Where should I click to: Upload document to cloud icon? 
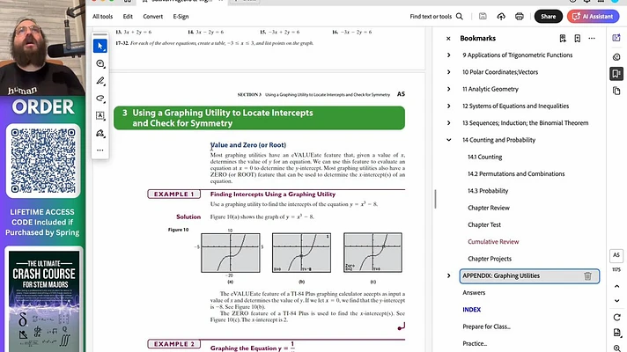[501, 17]
